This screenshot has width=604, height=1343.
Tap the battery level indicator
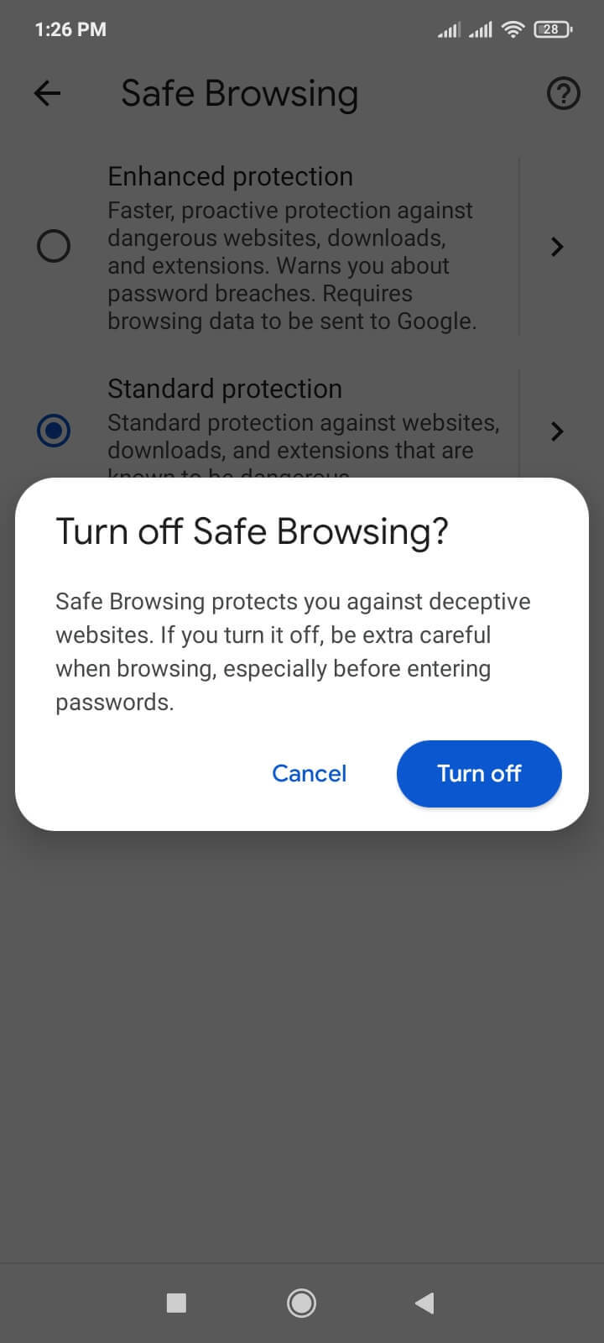pyautogui.click(x=553, y=29)
